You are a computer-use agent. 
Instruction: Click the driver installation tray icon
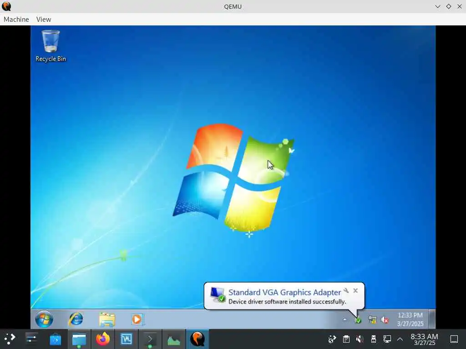[358, 320]
